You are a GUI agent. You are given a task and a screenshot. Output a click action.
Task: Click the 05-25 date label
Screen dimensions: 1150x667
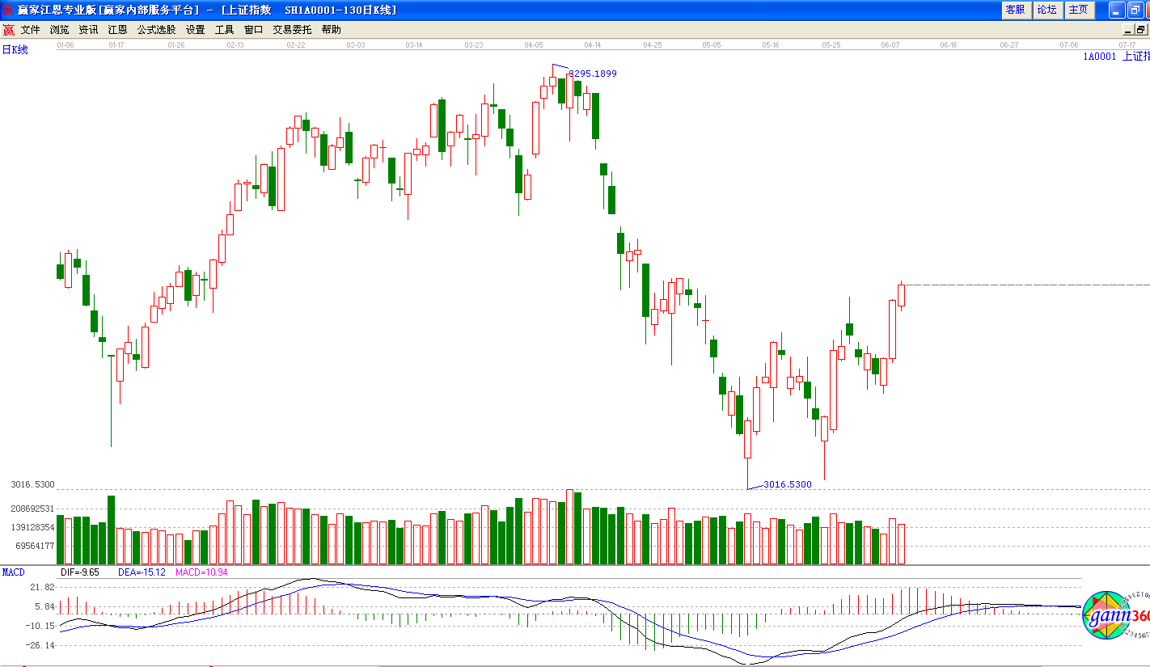(x=831, y=45)
